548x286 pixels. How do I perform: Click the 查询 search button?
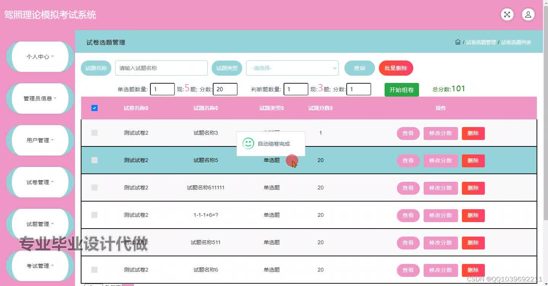pos(360,68)
